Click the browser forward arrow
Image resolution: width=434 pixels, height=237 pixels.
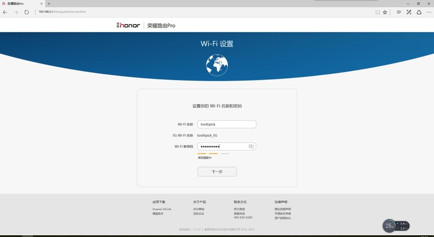pyautogui.click(x=16, y=12)
